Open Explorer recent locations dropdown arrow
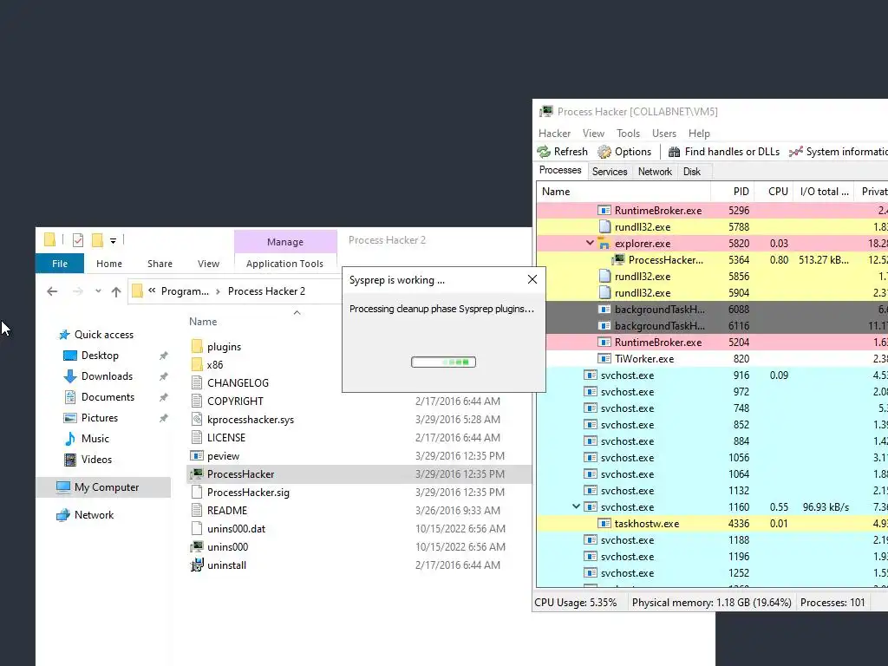Image resolution: width=888 pixels, height=666 pixels. (98, 291)
